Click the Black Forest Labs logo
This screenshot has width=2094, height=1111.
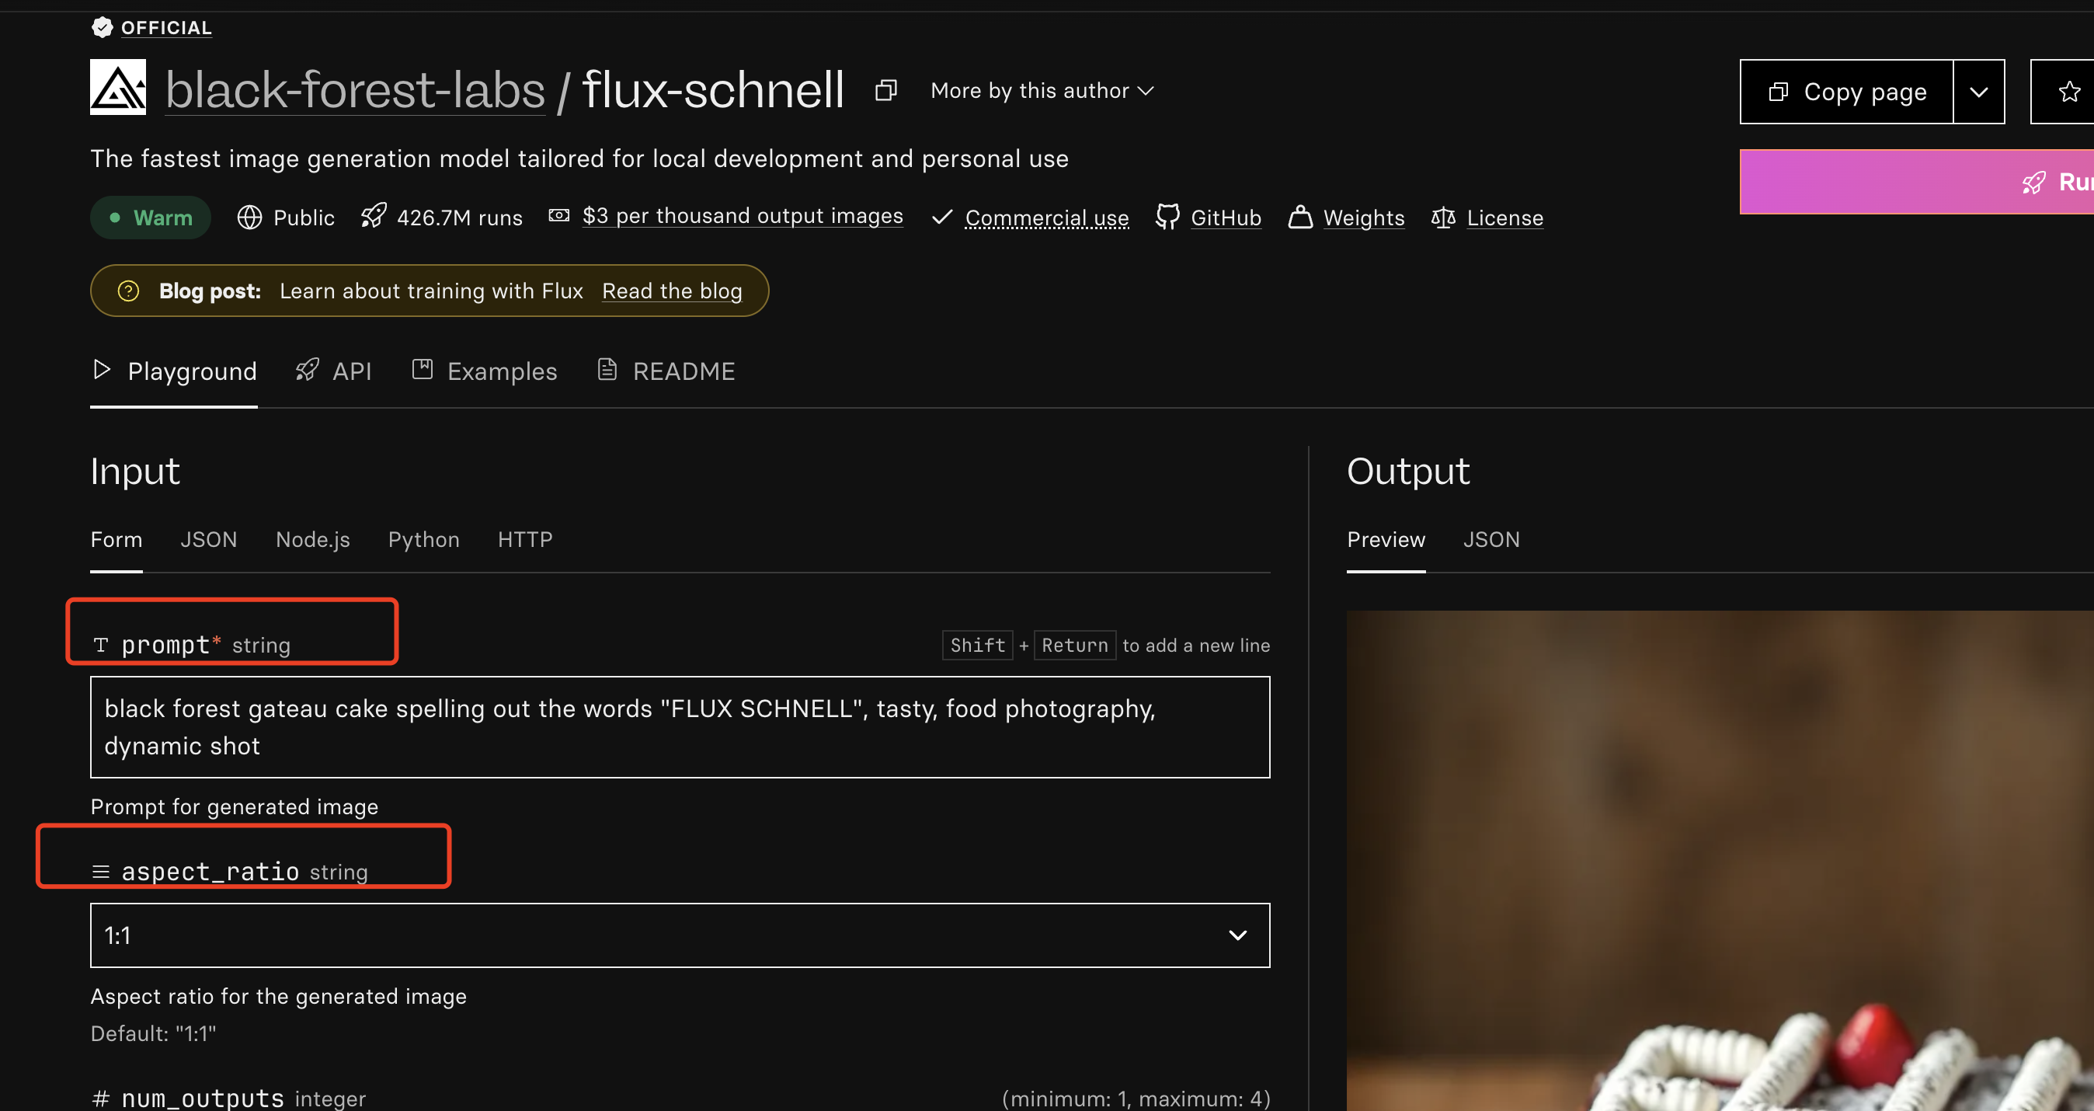[x=118, y=87]
